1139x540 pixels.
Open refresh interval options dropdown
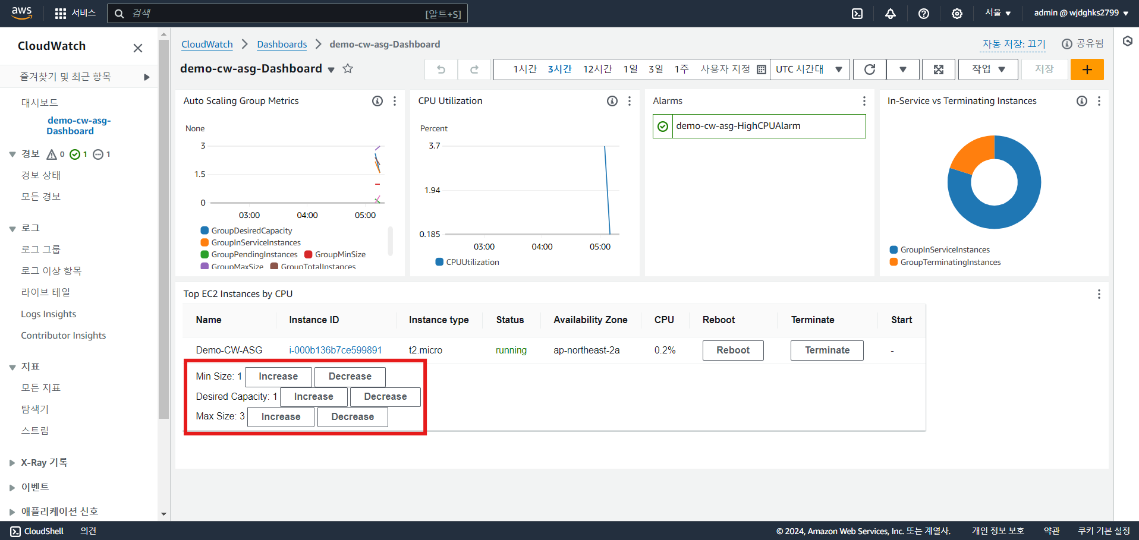pos(903,70)
